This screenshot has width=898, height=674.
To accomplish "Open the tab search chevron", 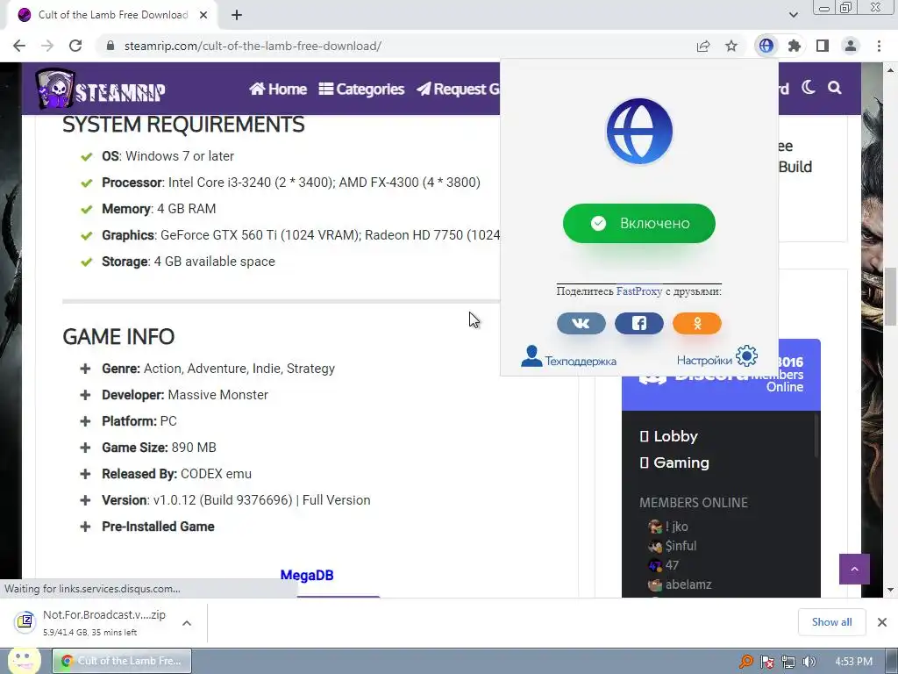I will point(793,15).
